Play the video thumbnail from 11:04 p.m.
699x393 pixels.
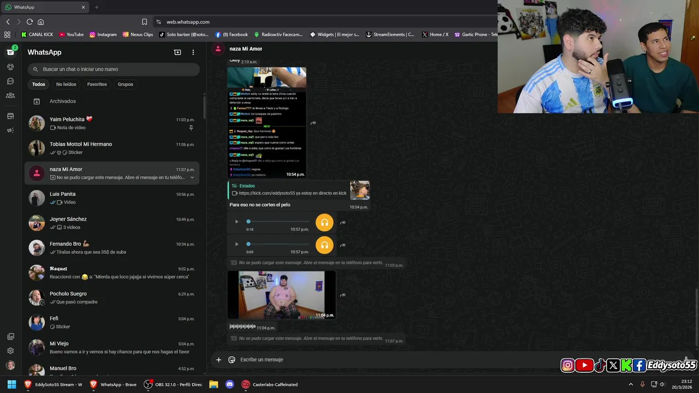281,295
